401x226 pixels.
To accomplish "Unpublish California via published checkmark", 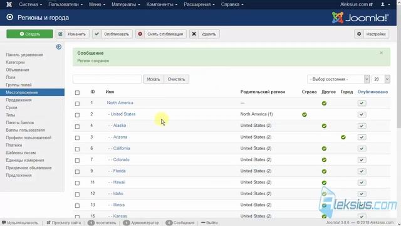I will pyautogui.click(x=362, y=149).
